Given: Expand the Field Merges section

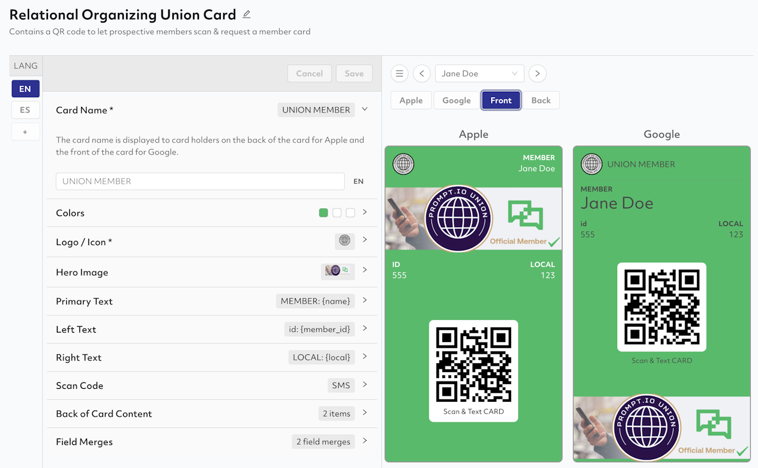Looking at the screenshot, I should click(x=365, y=441).
